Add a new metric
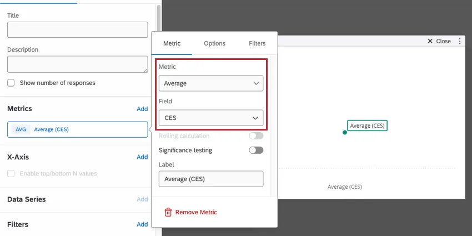The height and width of the screenshot is (236, 472). 142,109
